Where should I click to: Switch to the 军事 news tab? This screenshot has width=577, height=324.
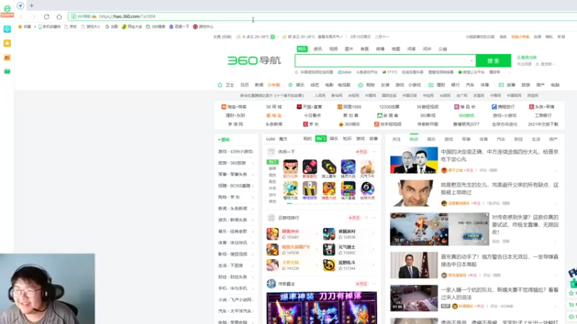[x=466, y=139]
